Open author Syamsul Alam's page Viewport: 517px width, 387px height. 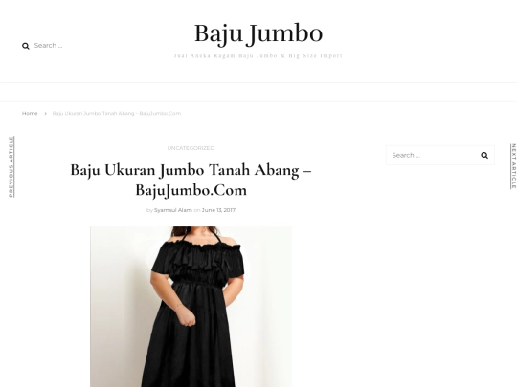(173, 210)
